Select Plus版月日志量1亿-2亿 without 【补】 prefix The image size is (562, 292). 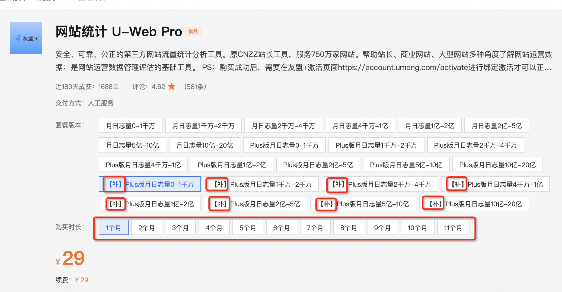coord(232,164)
